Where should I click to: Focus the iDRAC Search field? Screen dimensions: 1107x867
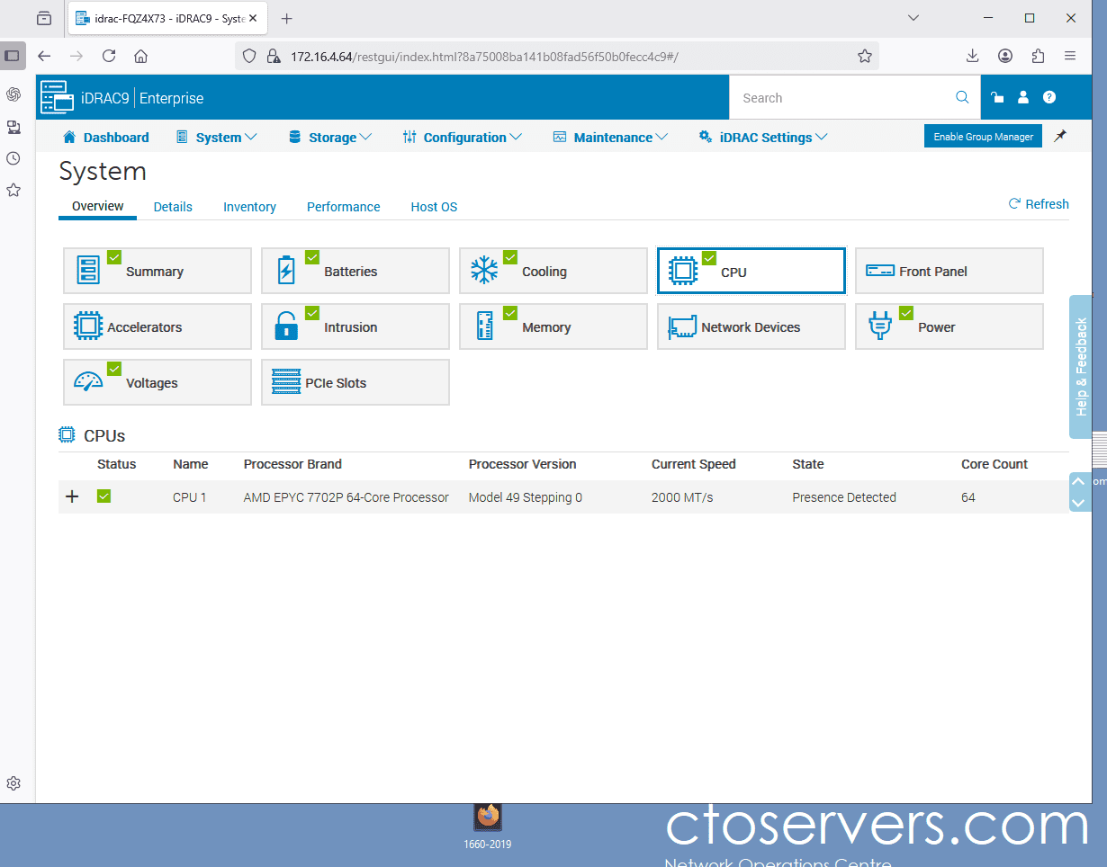click(846, 97)
